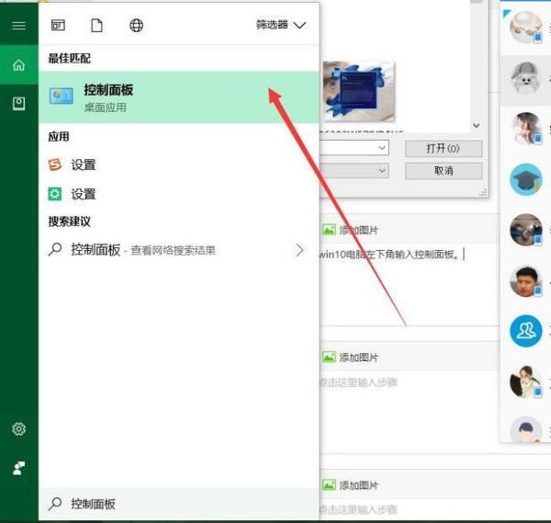Click the Control Panel app icon
This screenshot has height=523, width=551.
[62, 96]
